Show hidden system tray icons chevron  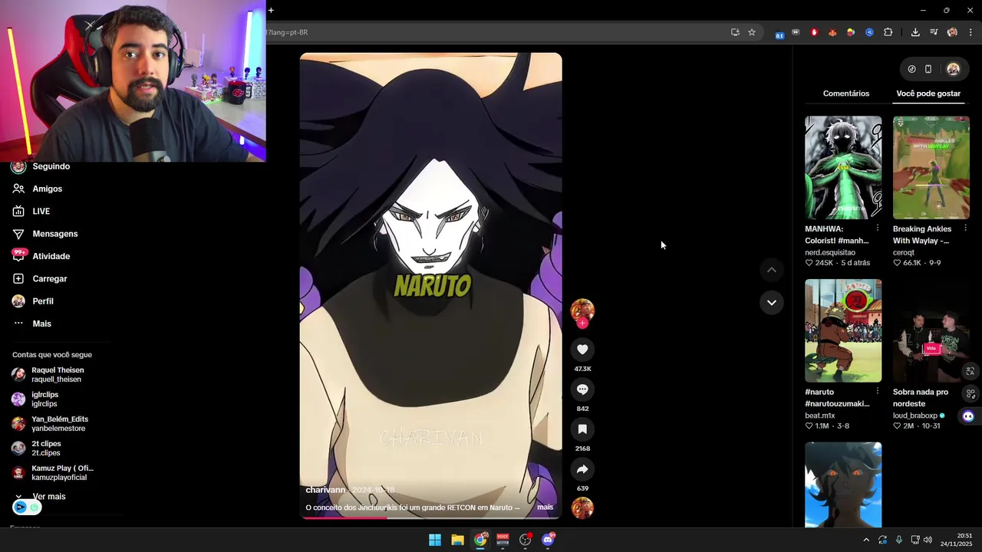(866, 540)
